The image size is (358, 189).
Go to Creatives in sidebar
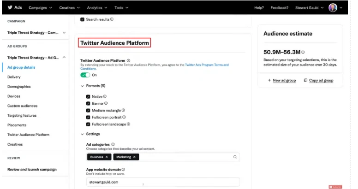(x=15, y=144)
